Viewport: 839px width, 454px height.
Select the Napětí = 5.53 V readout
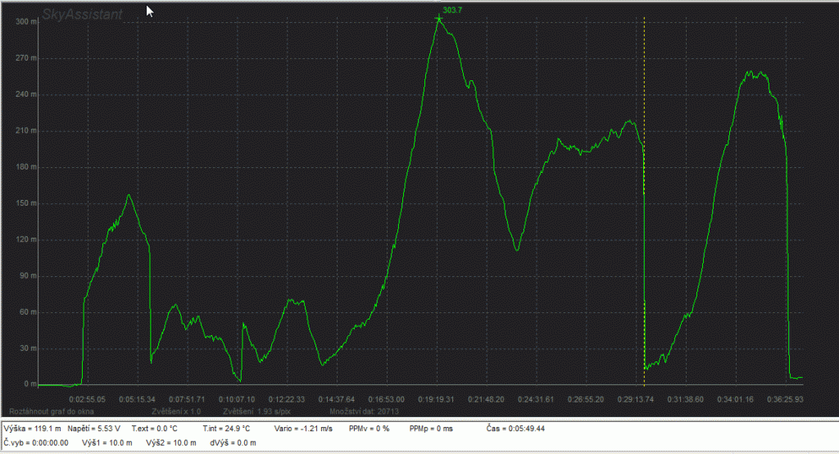pos(93,429)
